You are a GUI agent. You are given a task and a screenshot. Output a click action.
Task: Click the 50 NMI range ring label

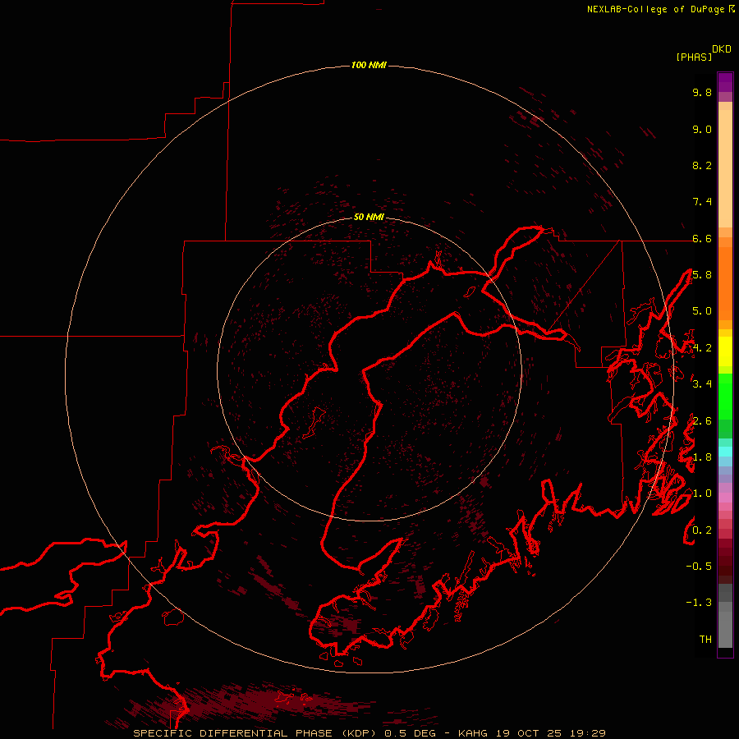point(369,217)
